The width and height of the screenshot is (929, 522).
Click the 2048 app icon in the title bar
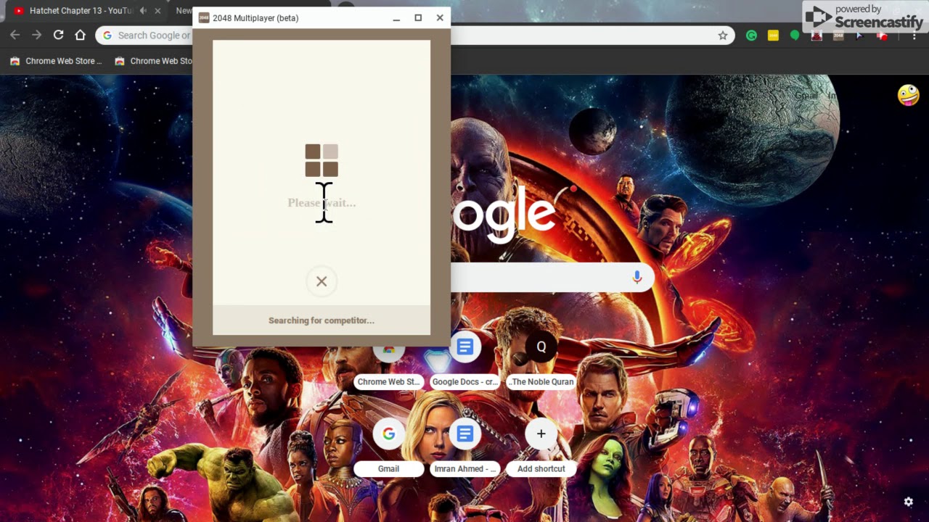(x=204, y=17)
